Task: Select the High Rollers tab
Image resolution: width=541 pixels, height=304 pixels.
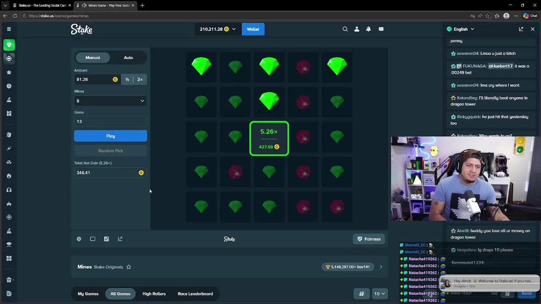Action: [154, 294]
